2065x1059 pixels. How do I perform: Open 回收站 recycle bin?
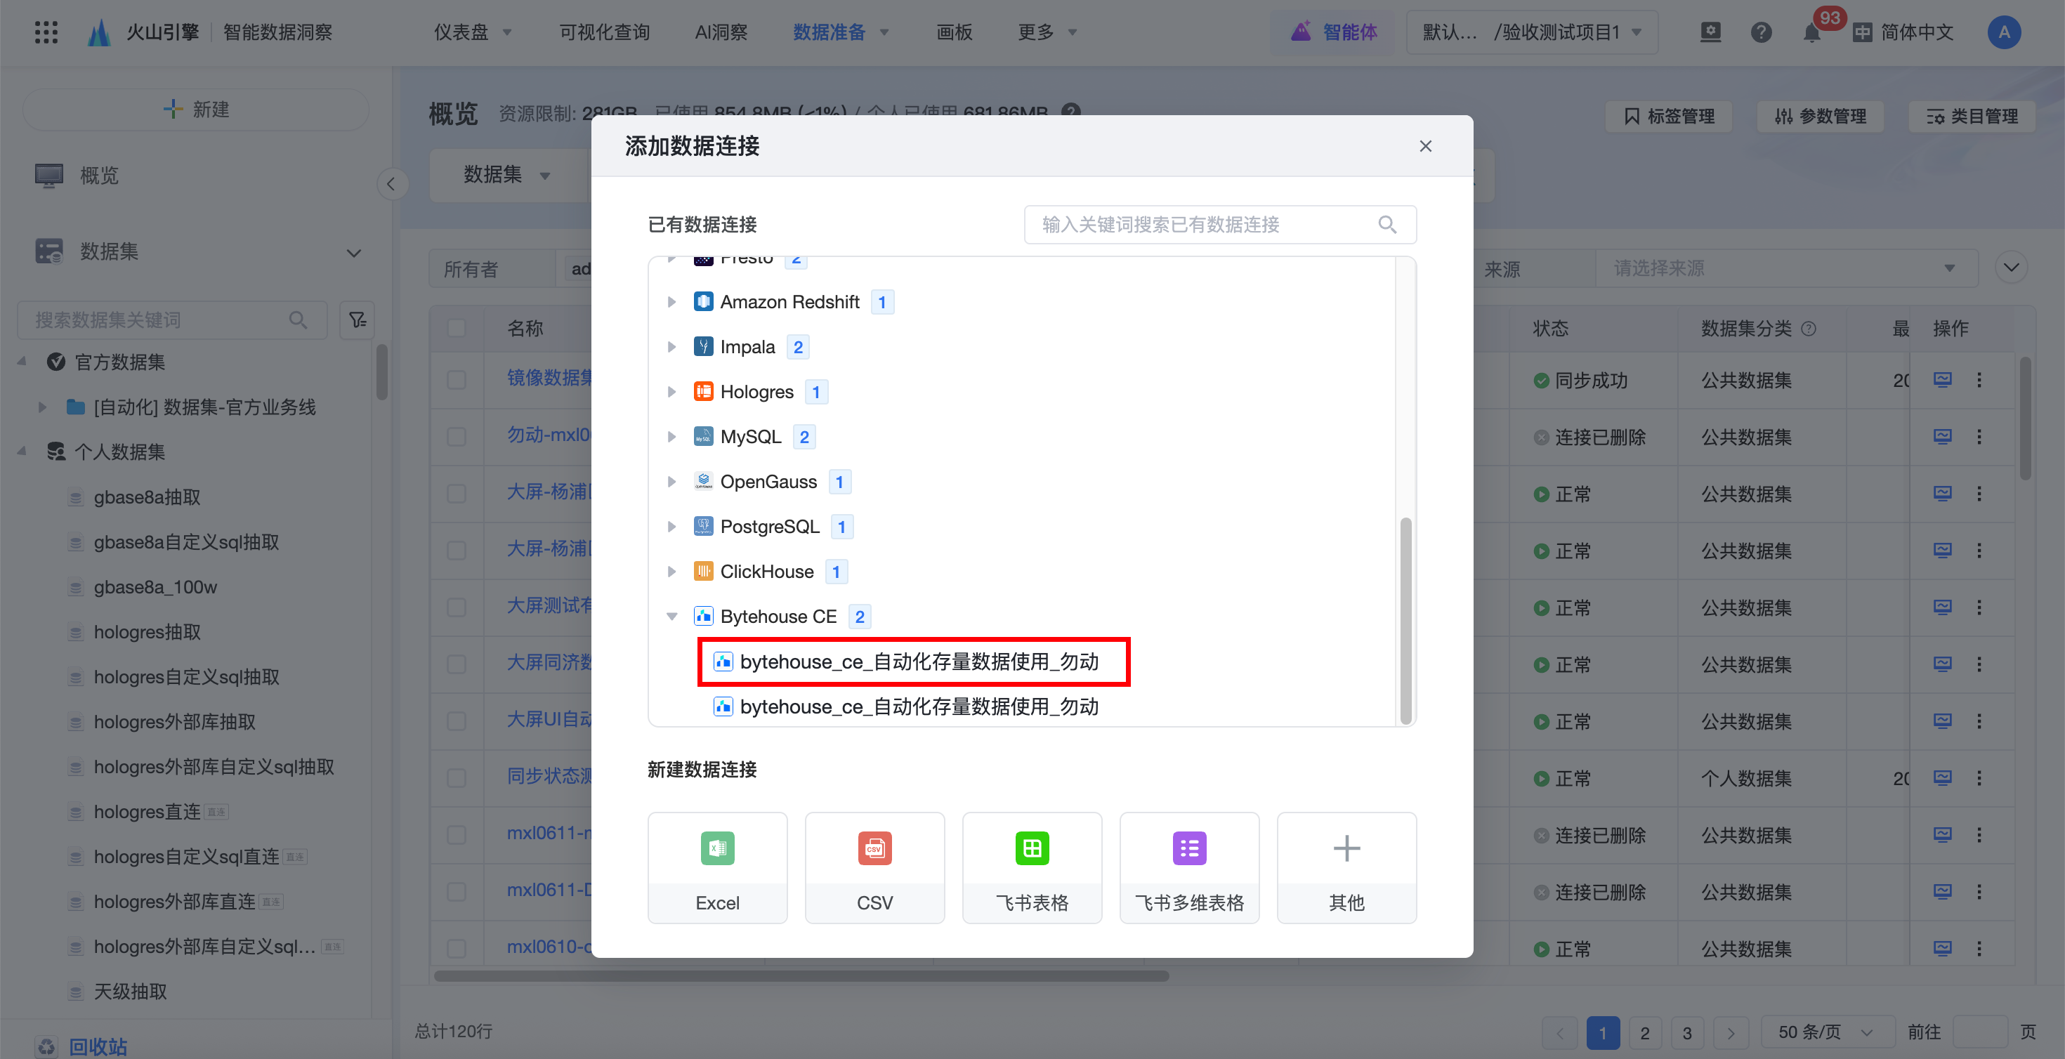(x=98, y=1046)
